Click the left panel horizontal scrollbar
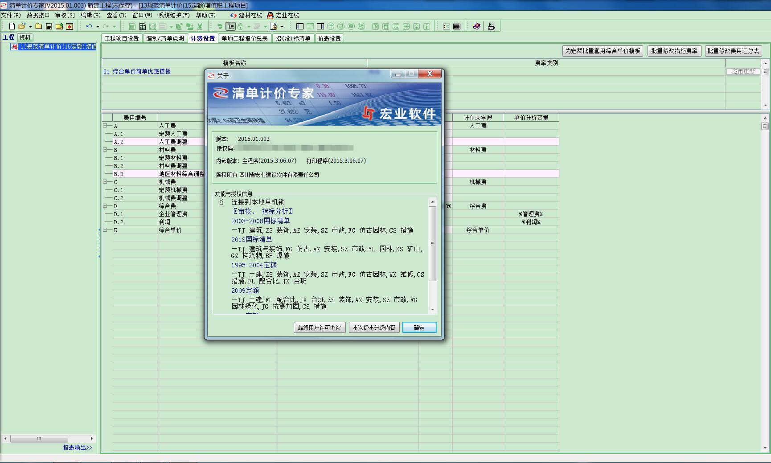The width and height of the screenshot is (771, 463). (x=39, y=438)
